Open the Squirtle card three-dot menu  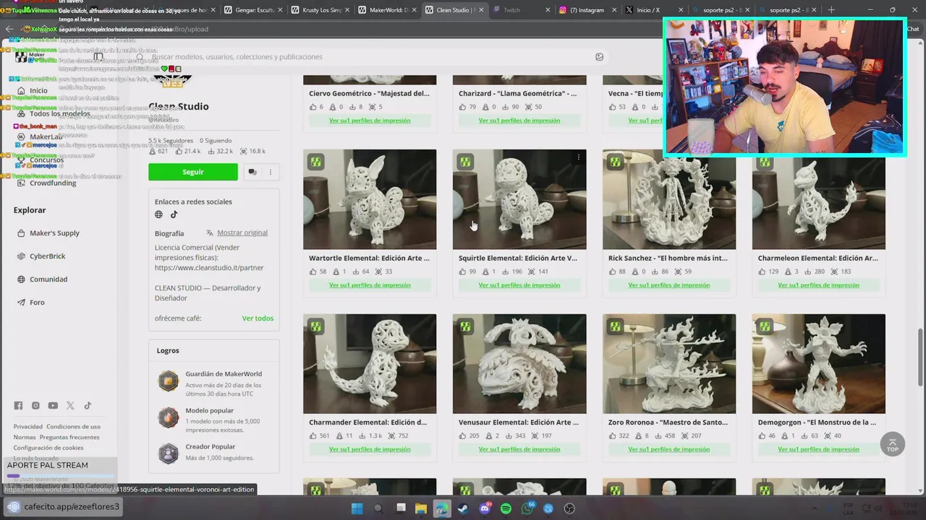[578, 157]
